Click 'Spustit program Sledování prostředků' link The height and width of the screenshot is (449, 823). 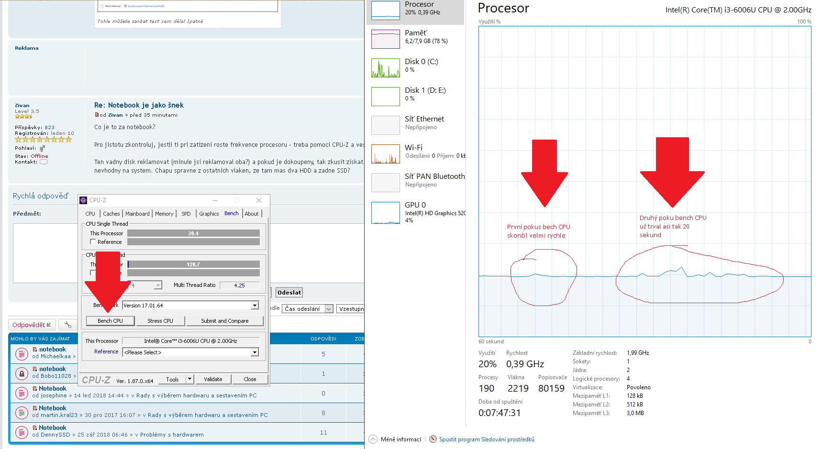tap(487, 439)
